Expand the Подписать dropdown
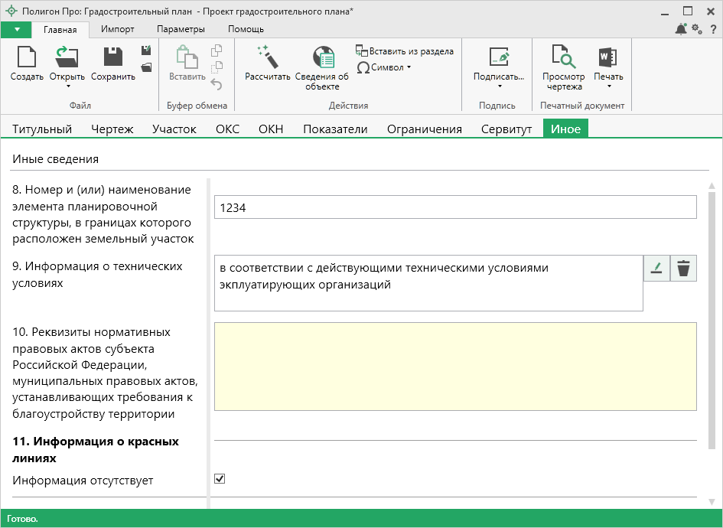Image resolution: width=723 pixels, height=528 pixels. pos(499,86)
